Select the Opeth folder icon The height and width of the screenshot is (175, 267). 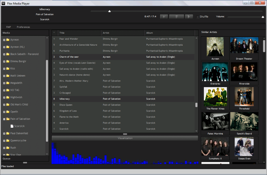click(x=8, y=112)
